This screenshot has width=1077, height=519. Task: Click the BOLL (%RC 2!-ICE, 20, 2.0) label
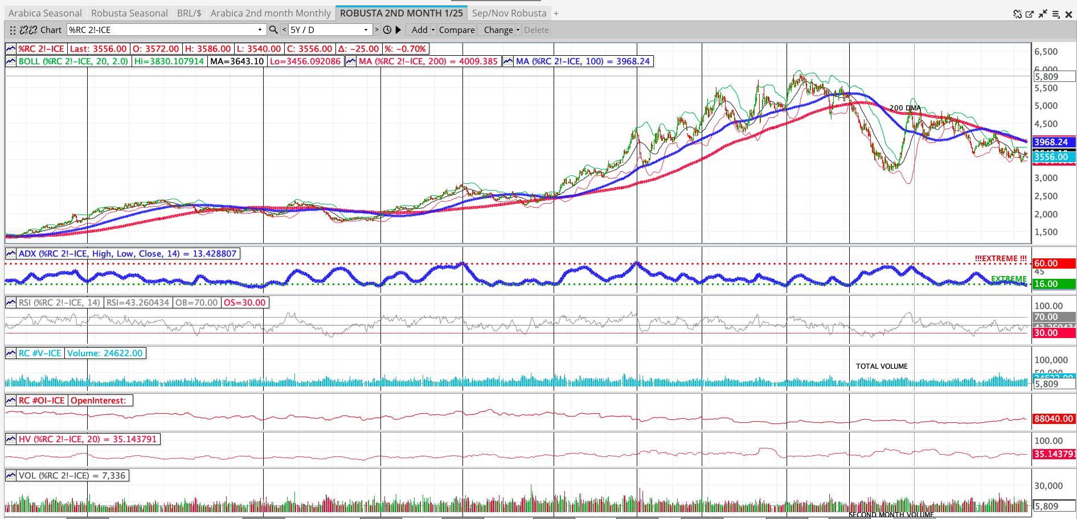[73, 61]
